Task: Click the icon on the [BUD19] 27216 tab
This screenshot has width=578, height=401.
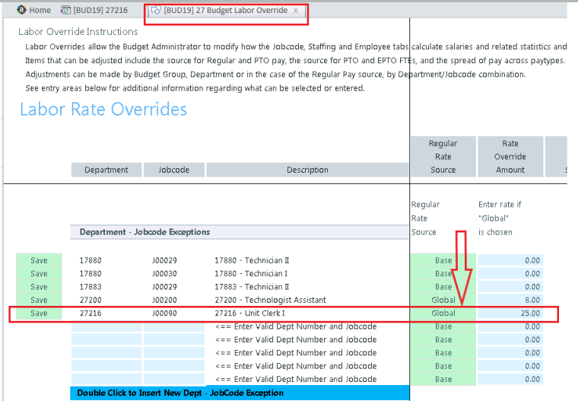Action: [66, 11]
